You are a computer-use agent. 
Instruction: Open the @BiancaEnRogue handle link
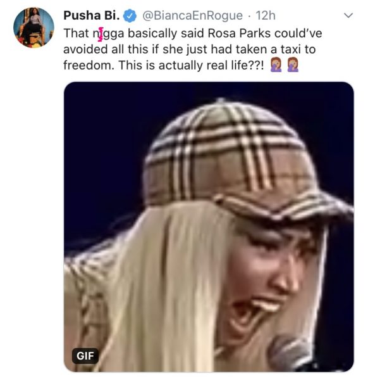(192, 16)
